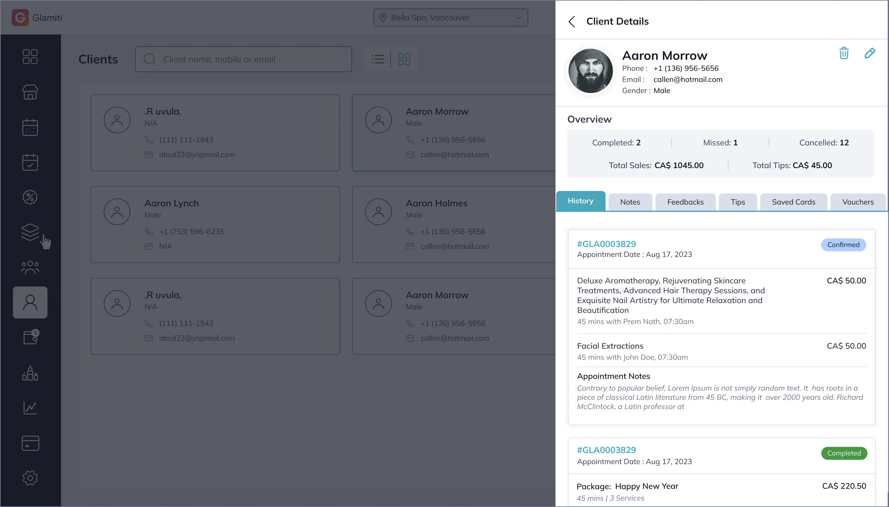The image size is (889, 507).
Task: Click the pencil edit client icon
Action: coord(870,53)
